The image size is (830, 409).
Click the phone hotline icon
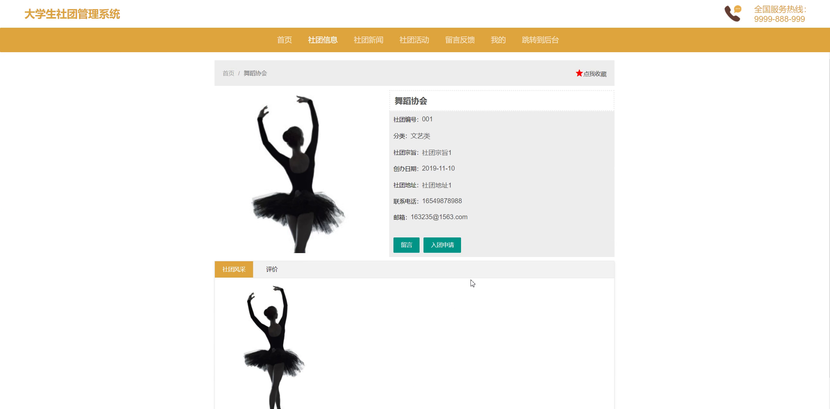pyautogui.click(x=733, y=14)
